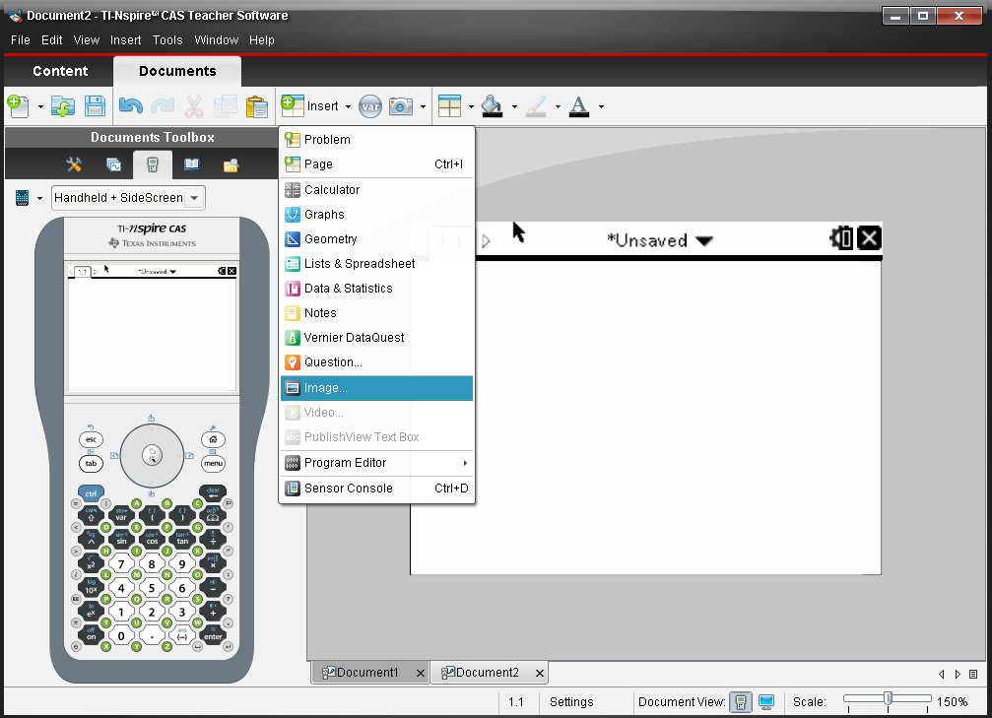Insert a Geometry application
The height and width of the screenshot is (718, 992).
(x=376, y=239)
